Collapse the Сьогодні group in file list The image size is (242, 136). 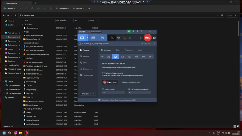point(23,24)
